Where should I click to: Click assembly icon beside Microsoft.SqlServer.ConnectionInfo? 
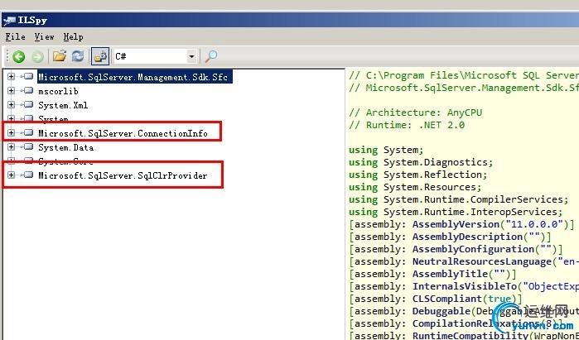[27, 132]
